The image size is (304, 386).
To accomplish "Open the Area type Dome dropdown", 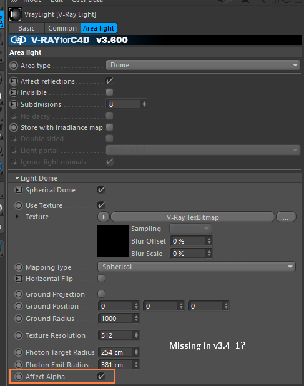I will pos(203,65).
